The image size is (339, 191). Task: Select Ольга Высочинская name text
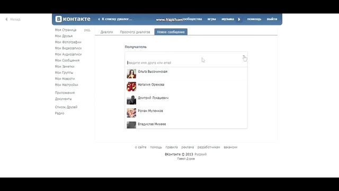153,72
